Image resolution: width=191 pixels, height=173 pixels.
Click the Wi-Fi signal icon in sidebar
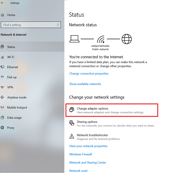click(2, 57)
